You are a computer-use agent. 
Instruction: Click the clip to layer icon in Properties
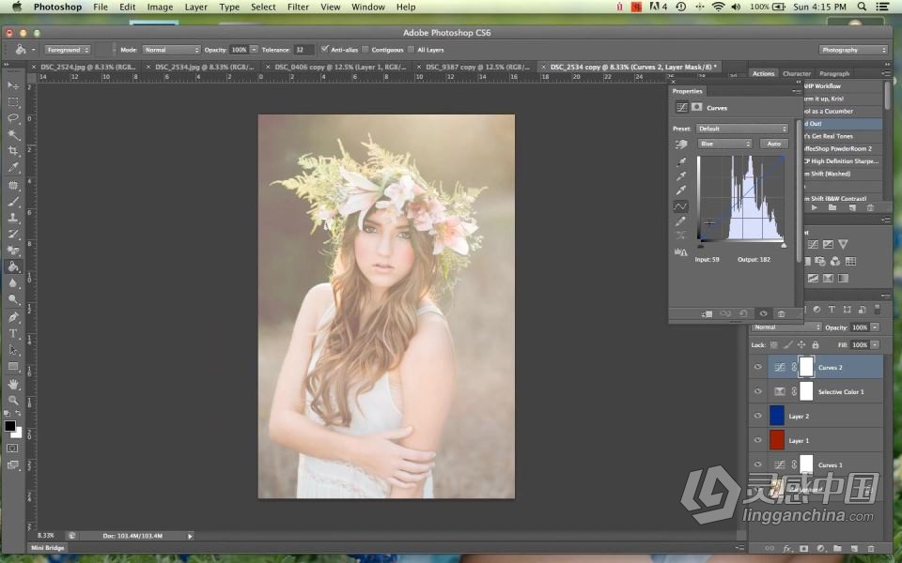coord(707,313)
